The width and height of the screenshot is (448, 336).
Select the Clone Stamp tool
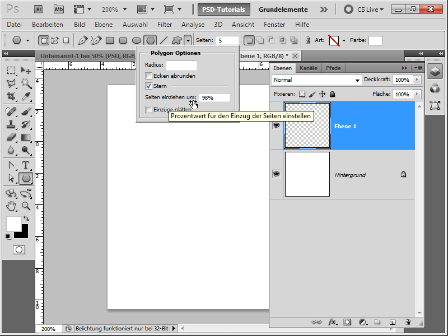click(11, 124)
